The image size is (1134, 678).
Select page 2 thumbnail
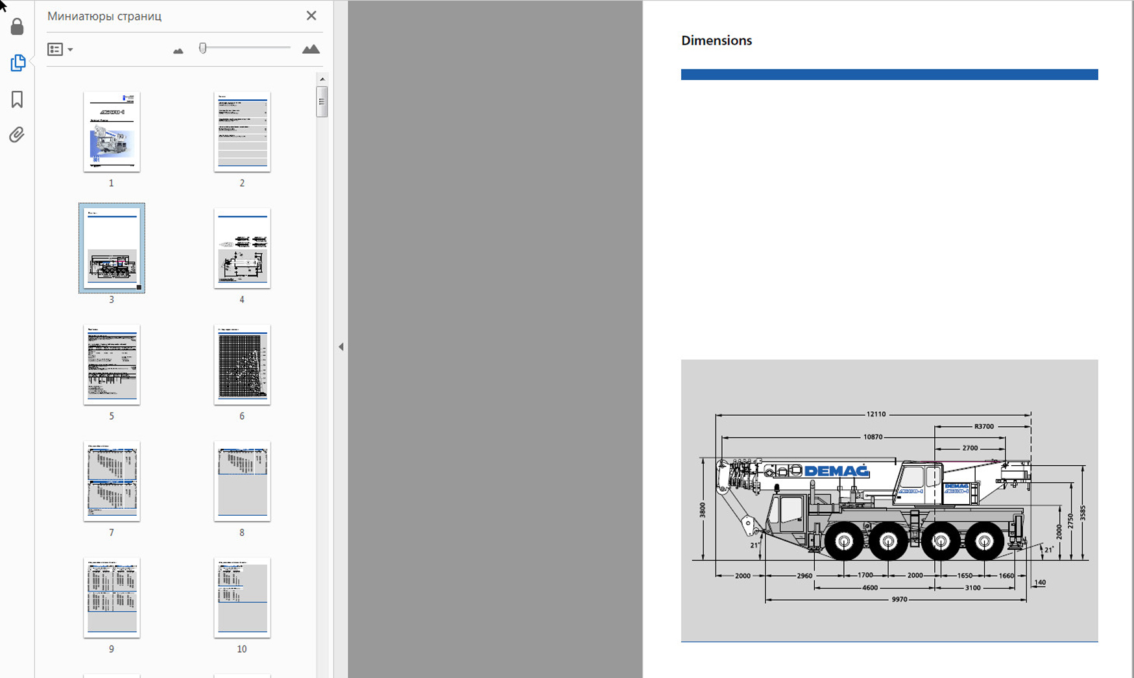pyautogui.click(x=242, y=132)
